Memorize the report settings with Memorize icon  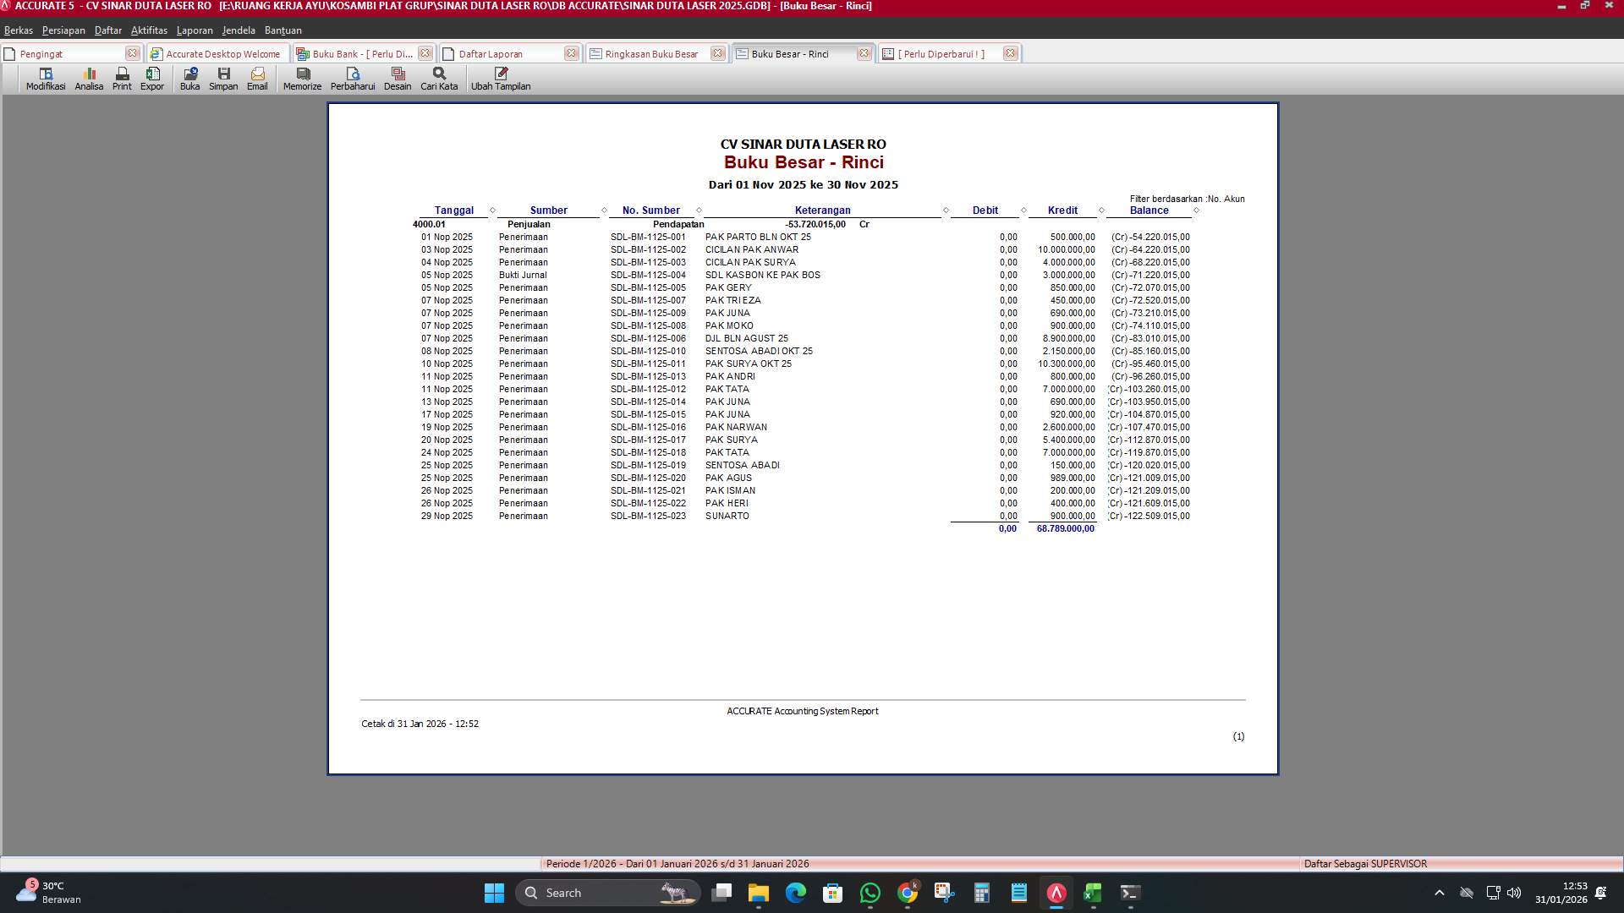[301, 79]
